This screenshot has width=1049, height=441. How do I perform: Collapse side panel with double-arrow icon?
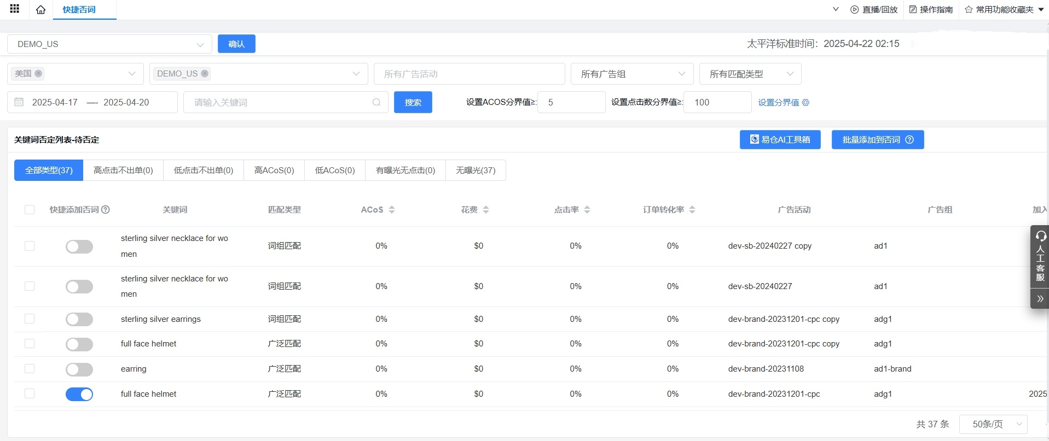(x=1040, y=299)
